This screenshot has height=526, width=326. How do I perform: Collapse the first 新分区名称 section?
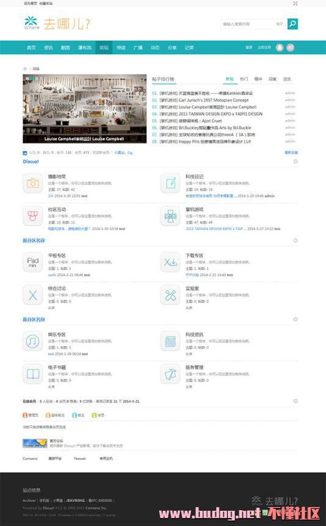pyautogui.click(x=295, y=240)
